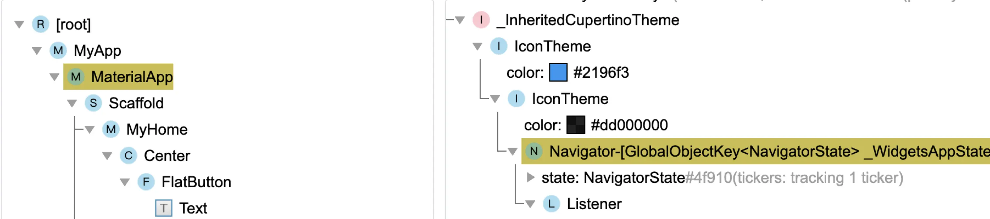Collapse the [root] tree node
Viewport: 990px width, 219px height.
pos(19,24)
